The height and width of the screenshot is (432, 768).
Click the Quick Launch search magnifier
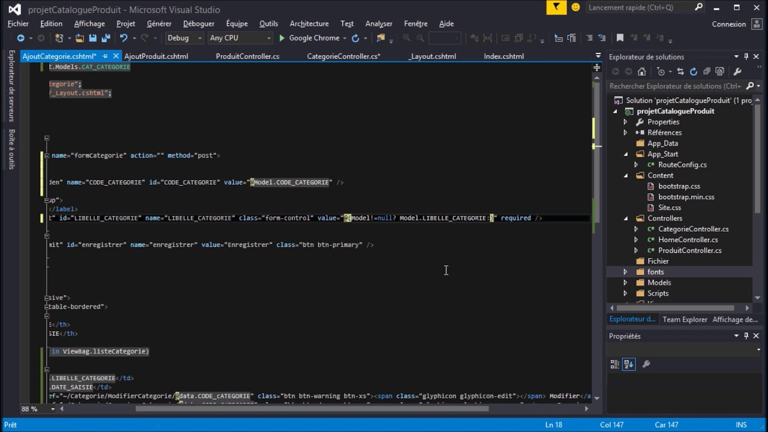click(x=698, y=7)
